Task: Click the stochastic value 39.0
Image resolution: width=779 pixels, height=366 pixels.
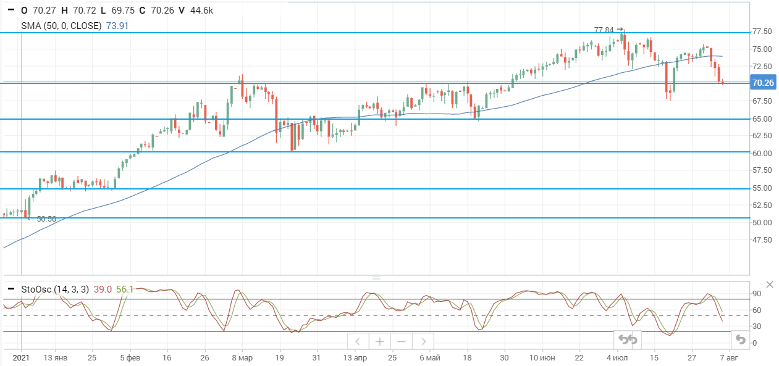Action: click(103, 289)
